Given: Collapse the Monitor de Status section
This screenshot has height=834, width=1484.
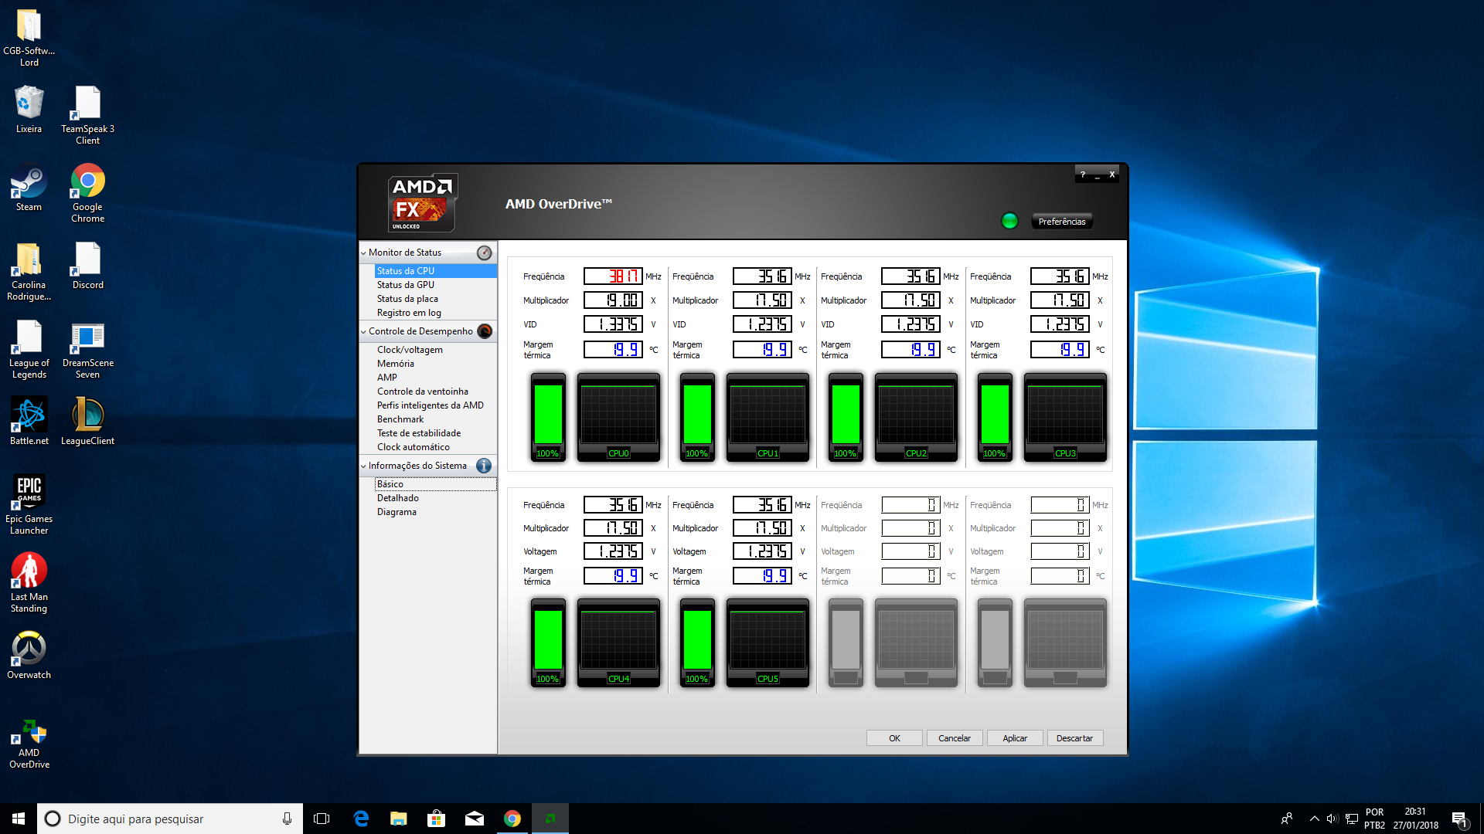Looking at the screenshot, I should pyautogui.click(x=363, y=253).
